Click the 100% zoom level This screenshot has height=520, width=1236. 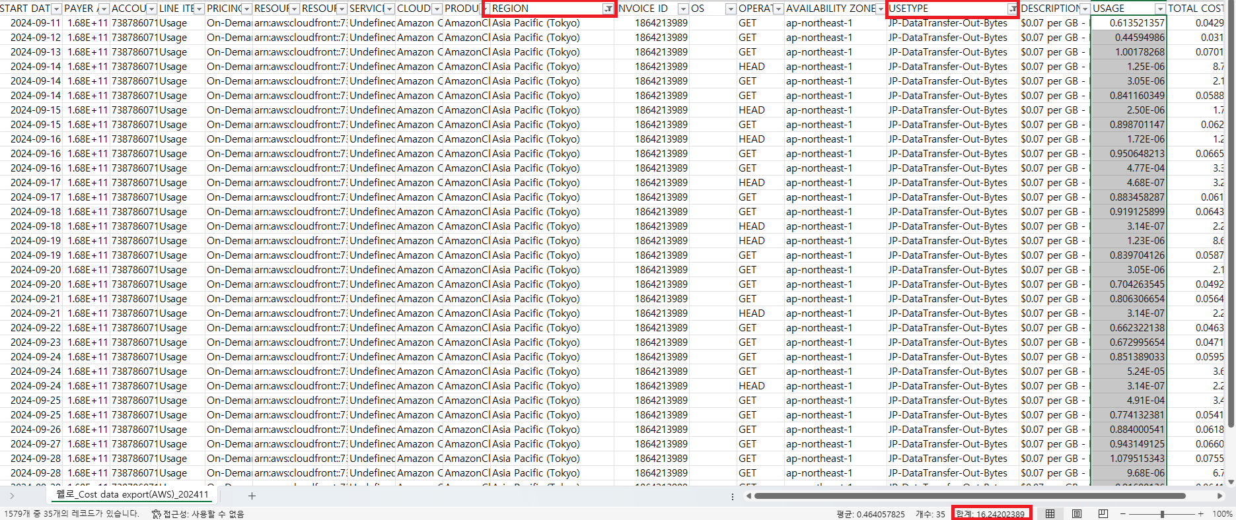[x=1222, y=514]
